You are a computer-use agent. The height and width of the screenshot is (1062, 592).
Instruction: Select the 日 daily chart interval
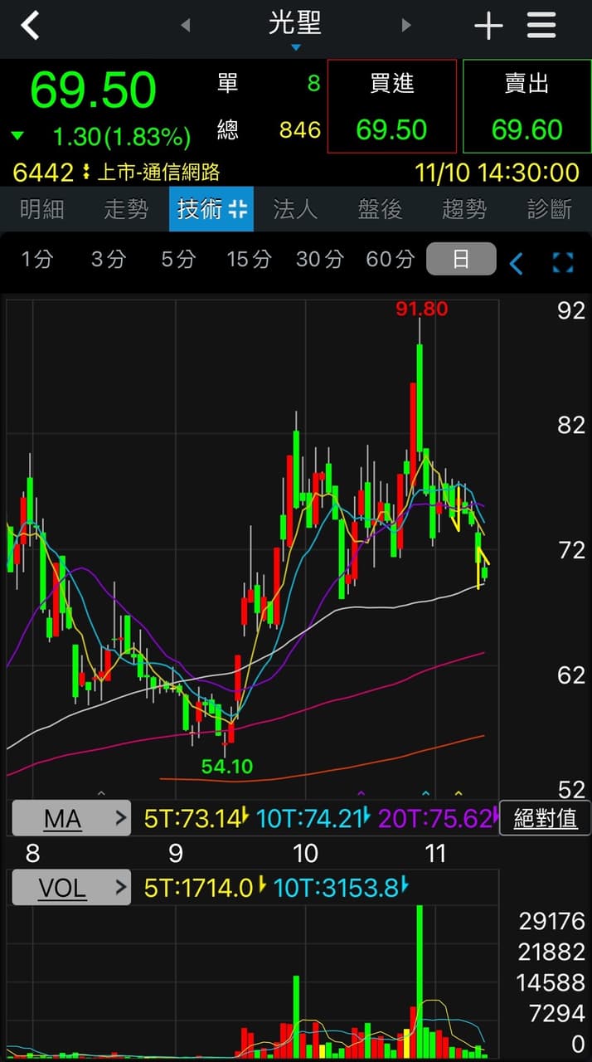tap(461, 259)
